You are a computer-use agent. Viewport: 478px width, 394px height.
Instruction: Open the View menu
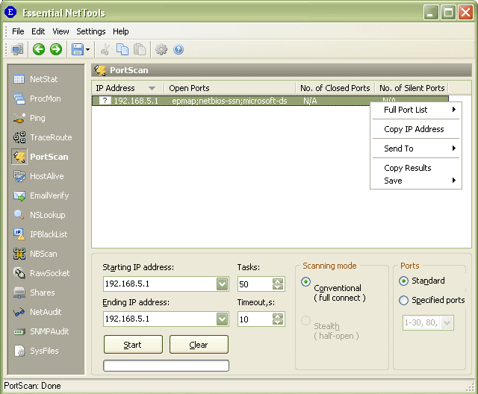60,31
